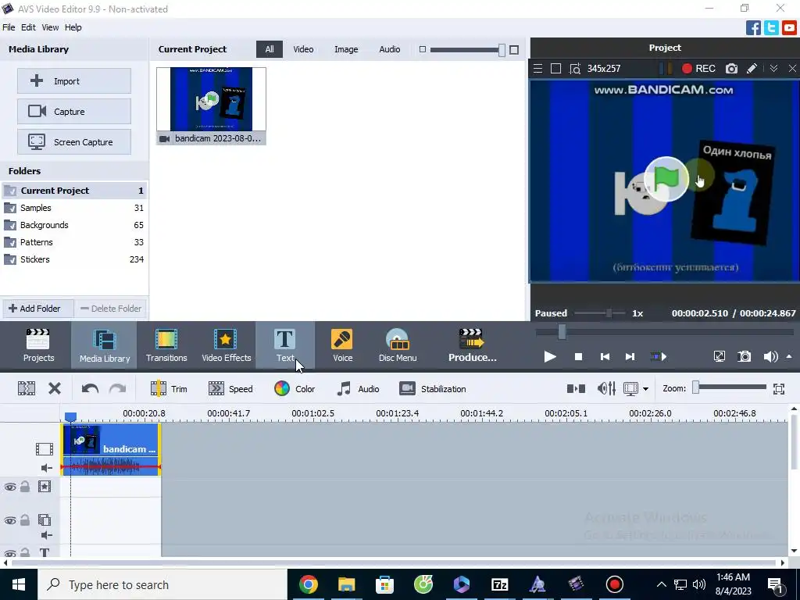The image size is (800, 600).
Task: Switch to the Video filter tab
Action: tap(303, 49)
